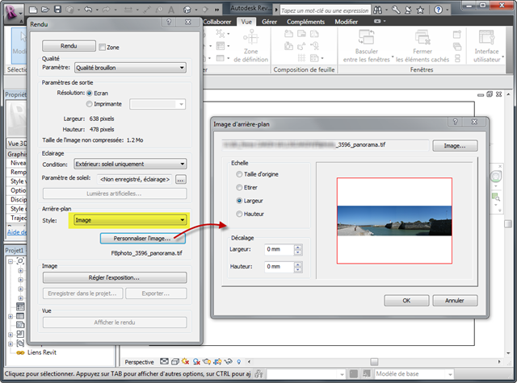Select the Imprimante resolution radio button
The image size is (517, 383).
point(89,104)
